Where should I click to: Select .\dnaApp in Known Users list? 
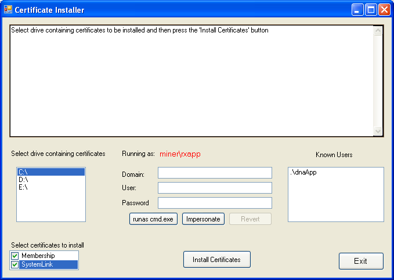[303, 172]
